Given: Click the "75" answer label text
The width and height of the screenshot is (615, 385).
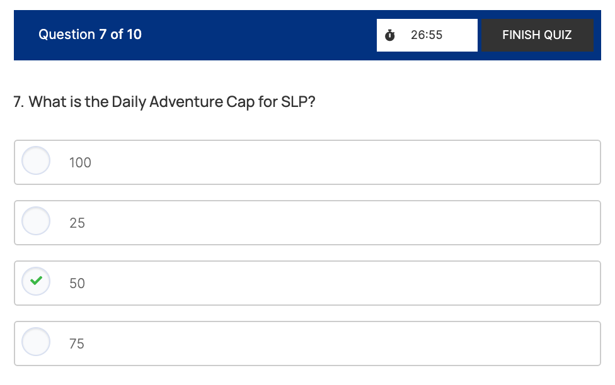Looking at the screenshot, I should click(77, 344).
